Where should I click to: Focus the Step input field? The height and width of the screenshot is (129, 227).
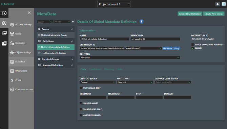[149, 97]
